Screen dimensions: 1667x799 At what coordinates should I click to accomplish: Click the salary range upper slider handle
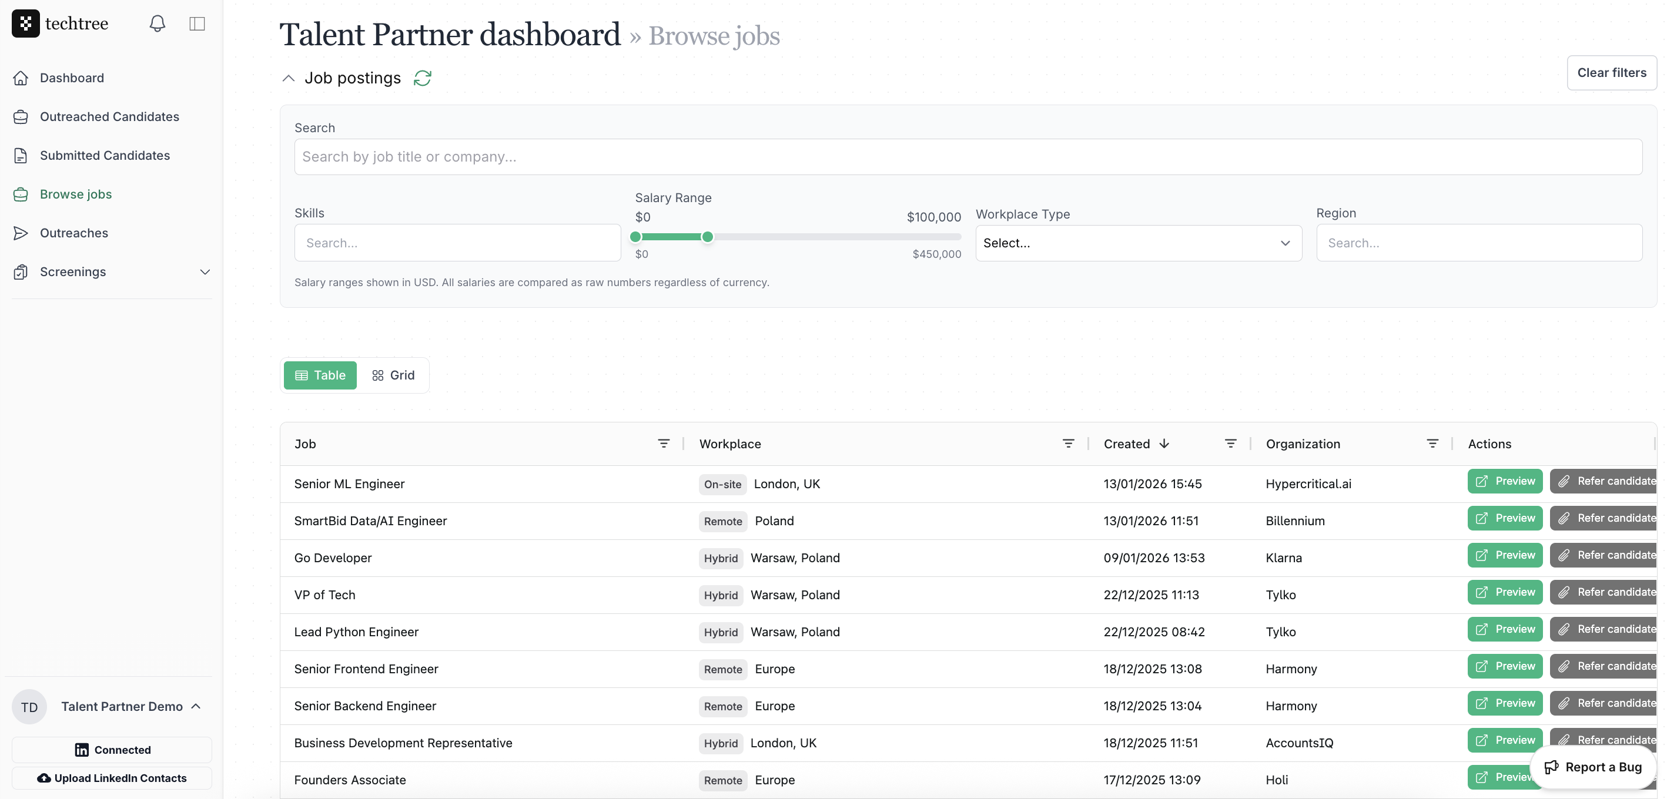[707, 237]
